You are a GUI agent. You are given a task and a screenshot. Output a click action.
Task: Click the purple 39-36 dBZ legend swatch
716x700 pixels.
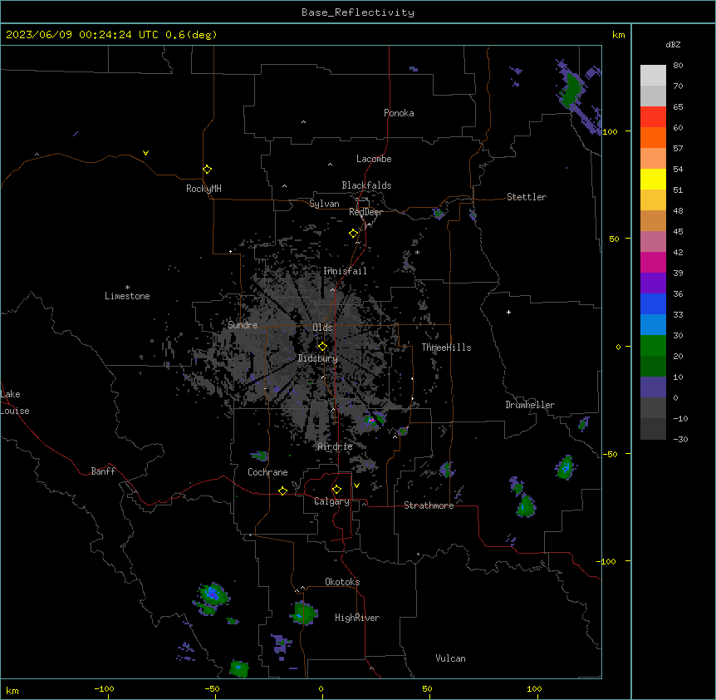653,283
